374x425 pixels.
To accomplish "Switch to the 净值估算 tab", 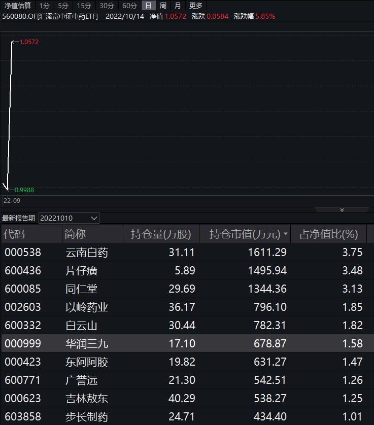I will click(18, 6).
